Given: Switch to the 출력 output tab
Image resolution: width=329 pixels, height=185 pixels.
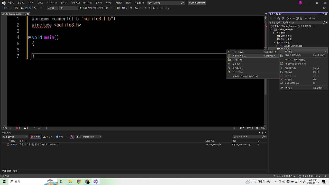Looking at the screenshot, I should pos(15,171).
